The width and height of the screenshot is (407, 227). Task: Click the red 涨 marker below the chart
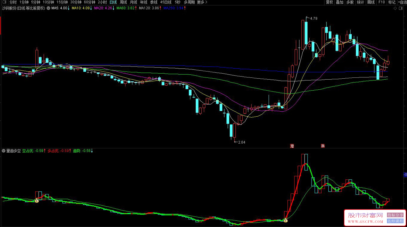click(x=323, y=146)
